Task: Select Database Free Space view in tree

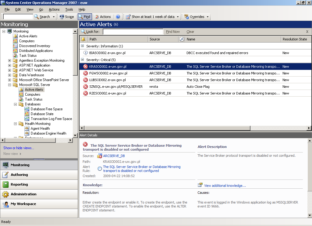Action: pyautogui.click(x=47, y=109)
